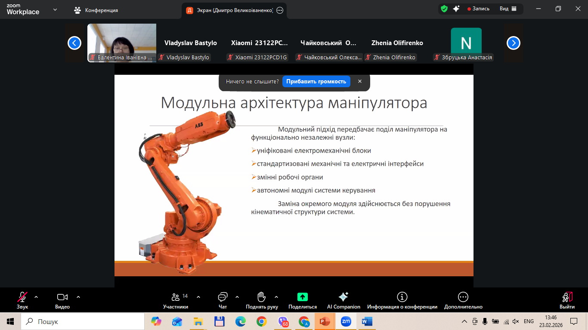Viewport: 588px width, 330px height.
Task: Open Microsoft Edge from the taskbar
Action: coord(240,321)
